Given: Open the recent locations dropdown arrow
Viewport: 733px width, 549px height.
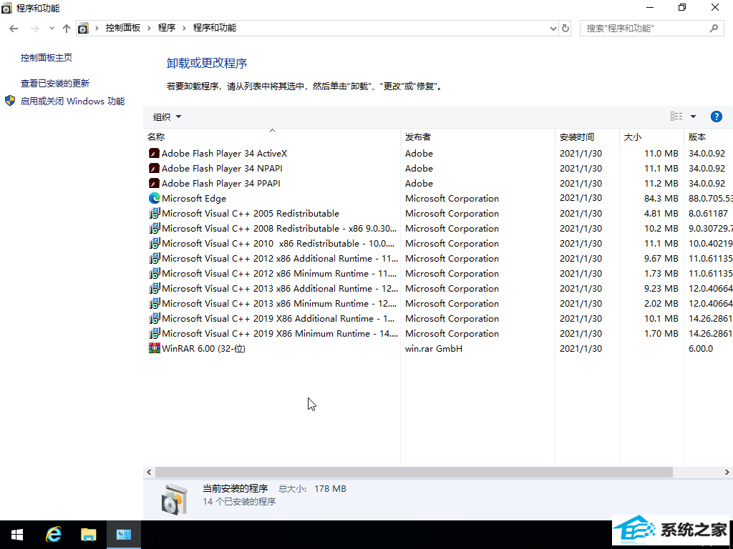Looking at the screenshot, I should [x=52, y=29].
